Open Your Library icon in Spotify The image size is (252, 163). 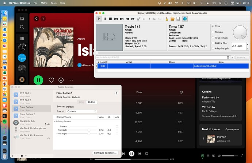click(x=22, y=39)
